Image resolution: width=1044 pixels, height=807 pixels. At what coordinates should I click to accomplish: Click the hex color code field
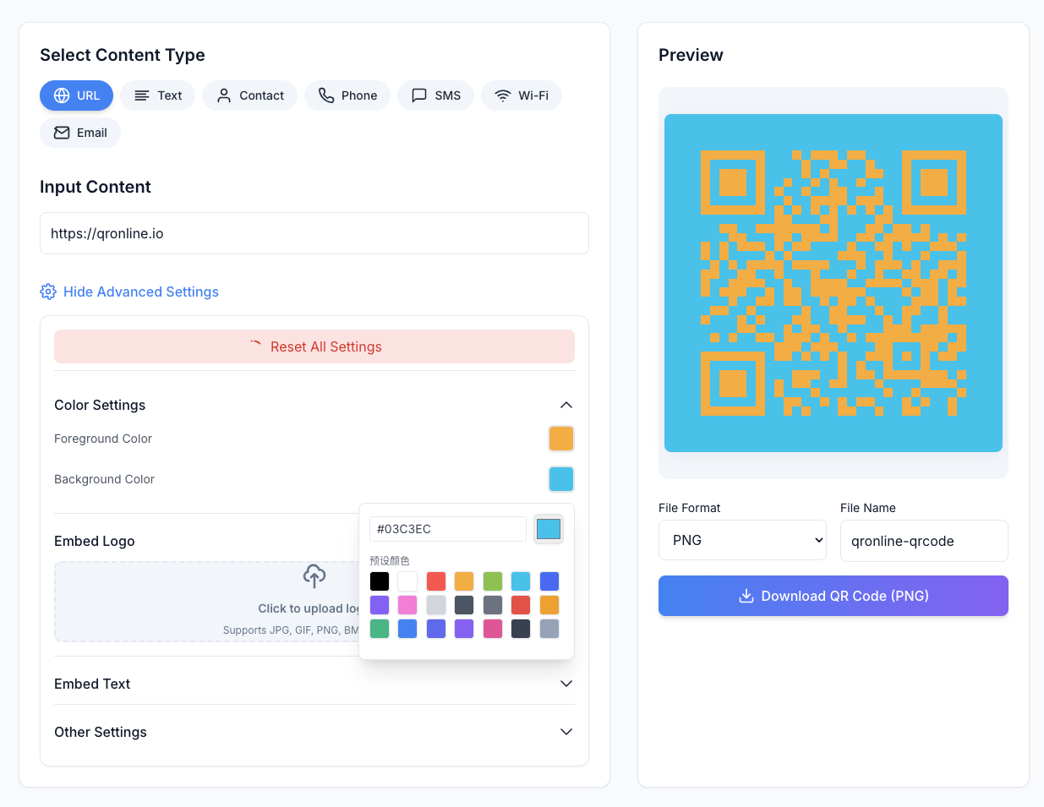tap(448, 529)
